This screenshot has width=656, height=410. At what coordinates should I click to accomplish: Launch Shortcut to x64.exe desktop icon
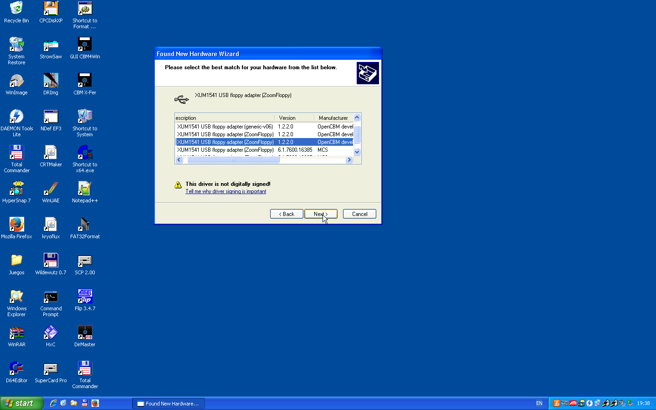85,159
